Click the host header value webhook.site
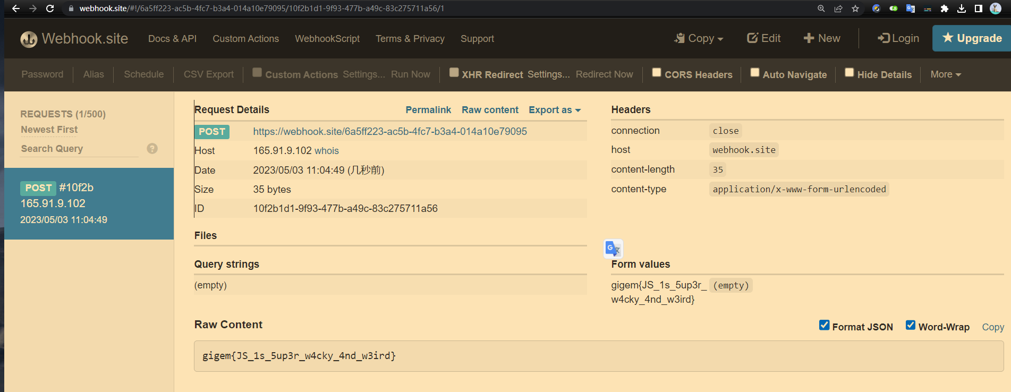Screen dimensions: 1011x392 coord(744,150)
